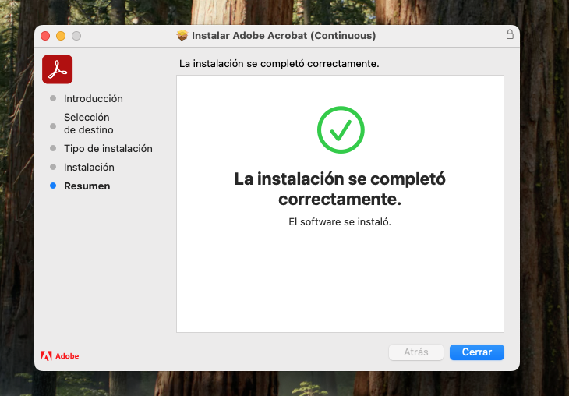This screenshot has width=569, height=396.
Task: Click the Cerrar button
Action: tap(476, 352)
